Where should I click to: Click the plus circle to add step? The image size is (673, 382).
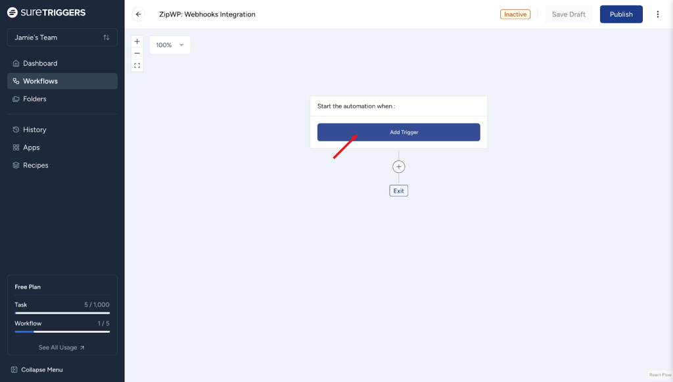tap(398, 167)
